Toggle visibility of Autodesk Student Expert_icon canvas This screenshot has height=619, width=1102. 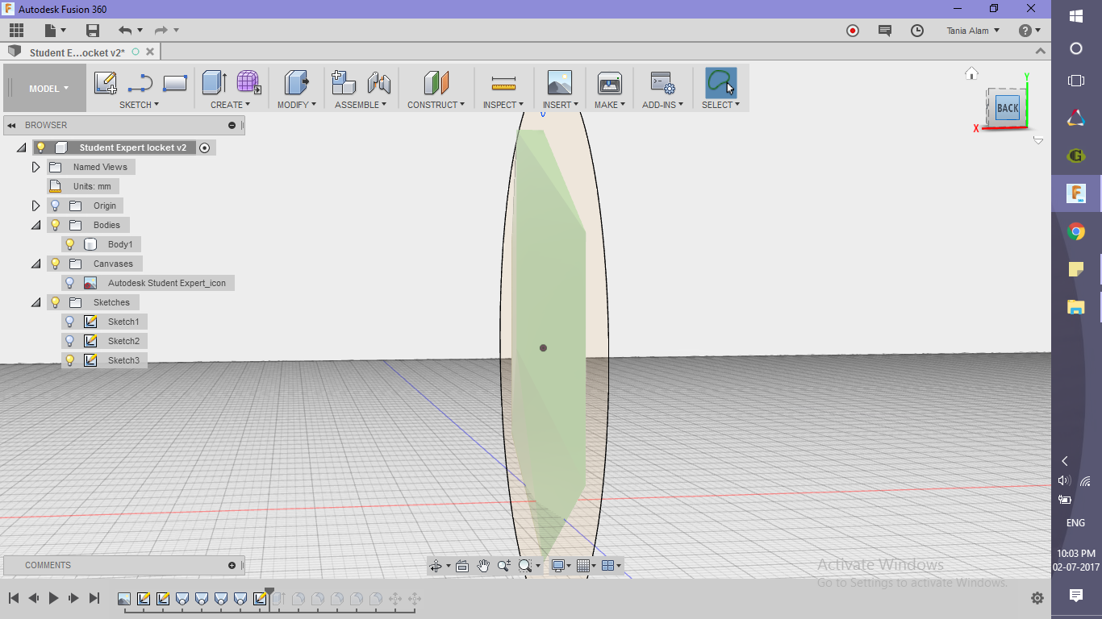click(69, 283)
